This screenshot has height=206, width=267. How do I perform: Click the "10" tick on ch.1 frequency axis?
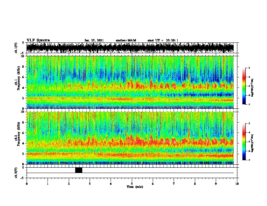pyautogui.click(x=23, y=56)
